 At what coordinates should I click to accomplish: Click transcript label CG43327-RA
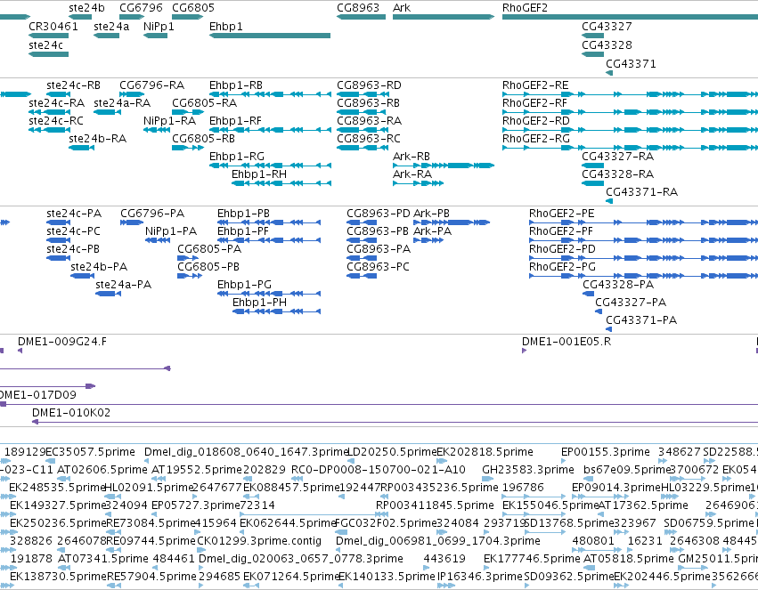point(617,157)
